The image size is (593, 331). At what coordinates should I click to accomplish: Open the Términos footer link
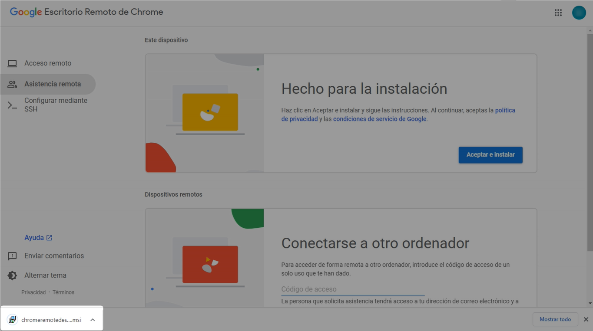click(x=63, y=292)
